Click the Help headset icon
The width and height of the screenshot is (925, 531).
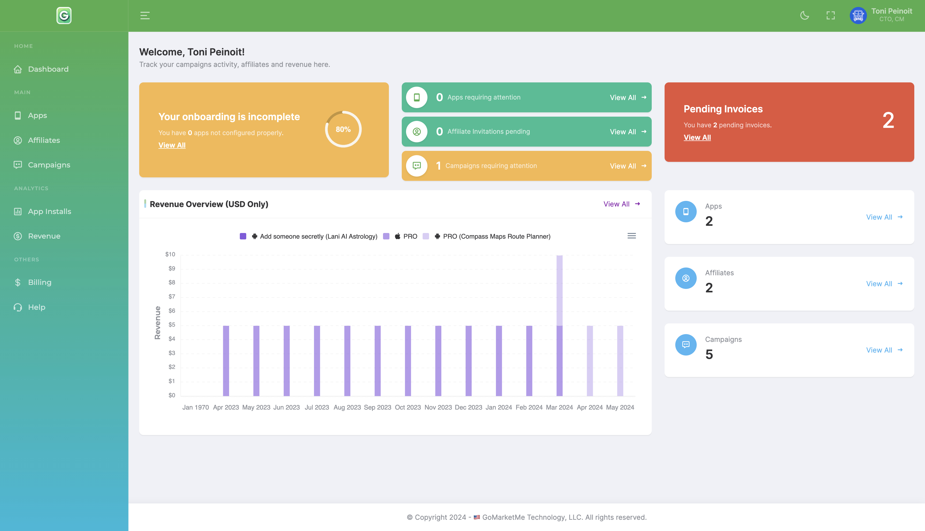pos(17,307)
